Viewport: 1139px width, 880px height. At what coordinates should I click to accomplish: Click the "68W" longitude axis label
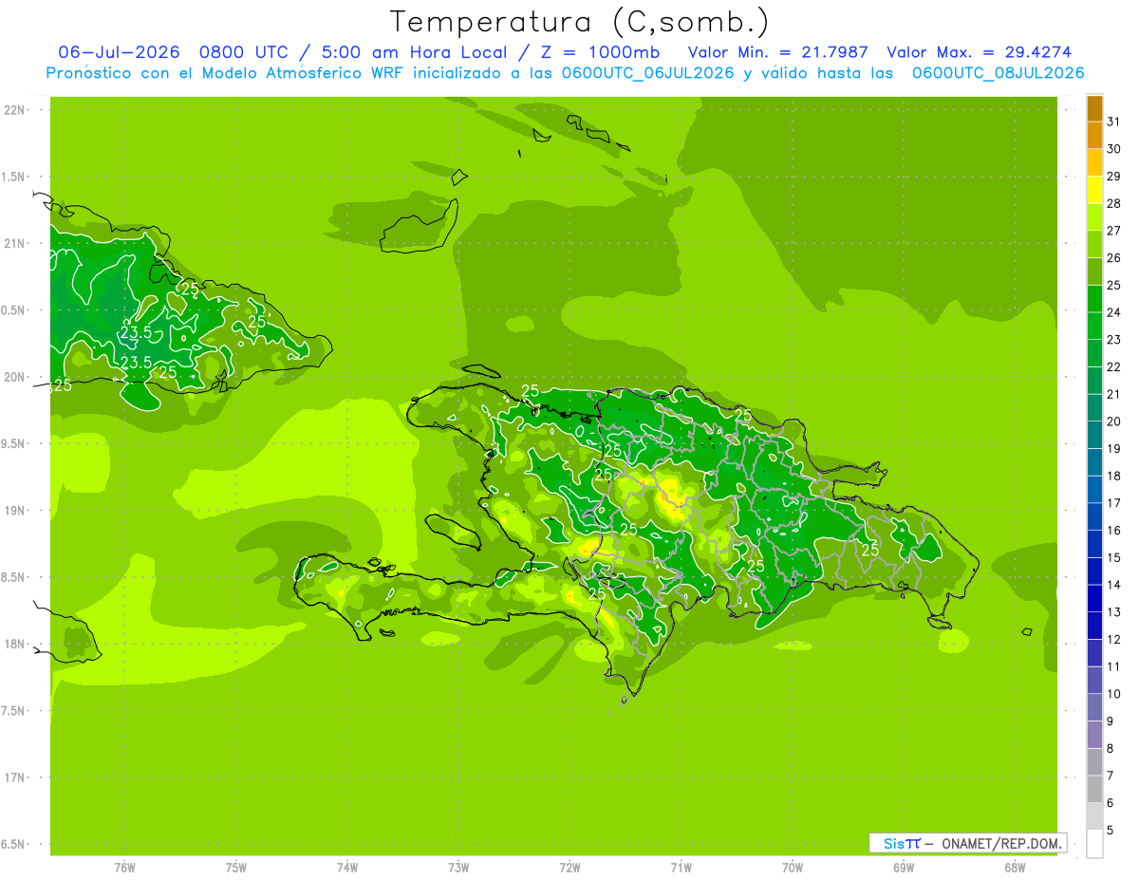[x=1015, y=868]
